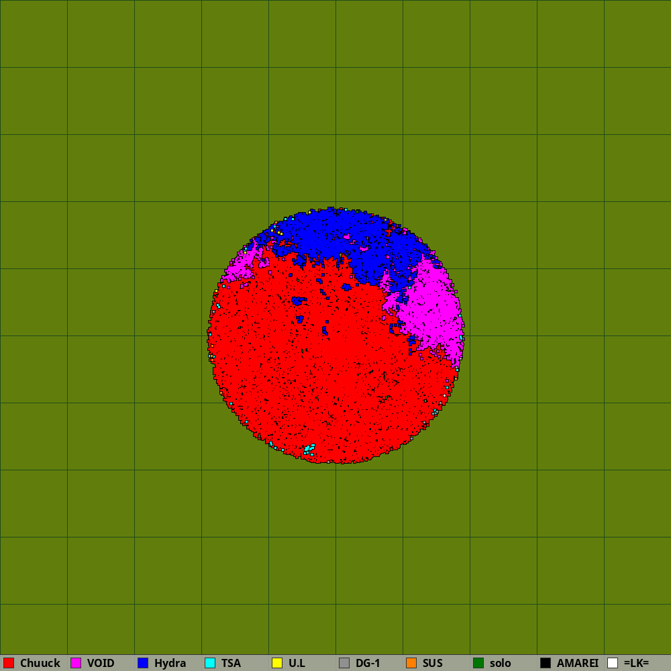Pick the orange SUS legend swatch

[x=411, y=663]
